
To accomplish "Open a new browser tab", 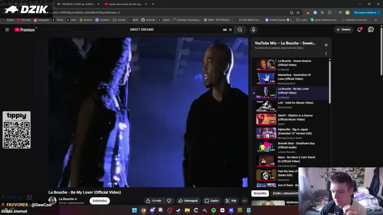I will tap(153, 4).
